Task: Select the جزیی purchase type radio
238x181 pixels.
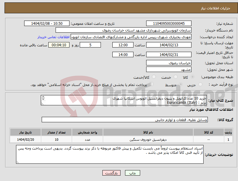Action: click(200, 84)
